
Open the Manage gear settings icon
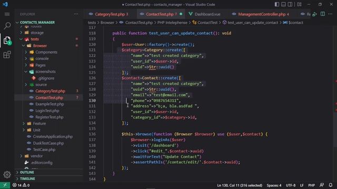click(x=7, y=174)
